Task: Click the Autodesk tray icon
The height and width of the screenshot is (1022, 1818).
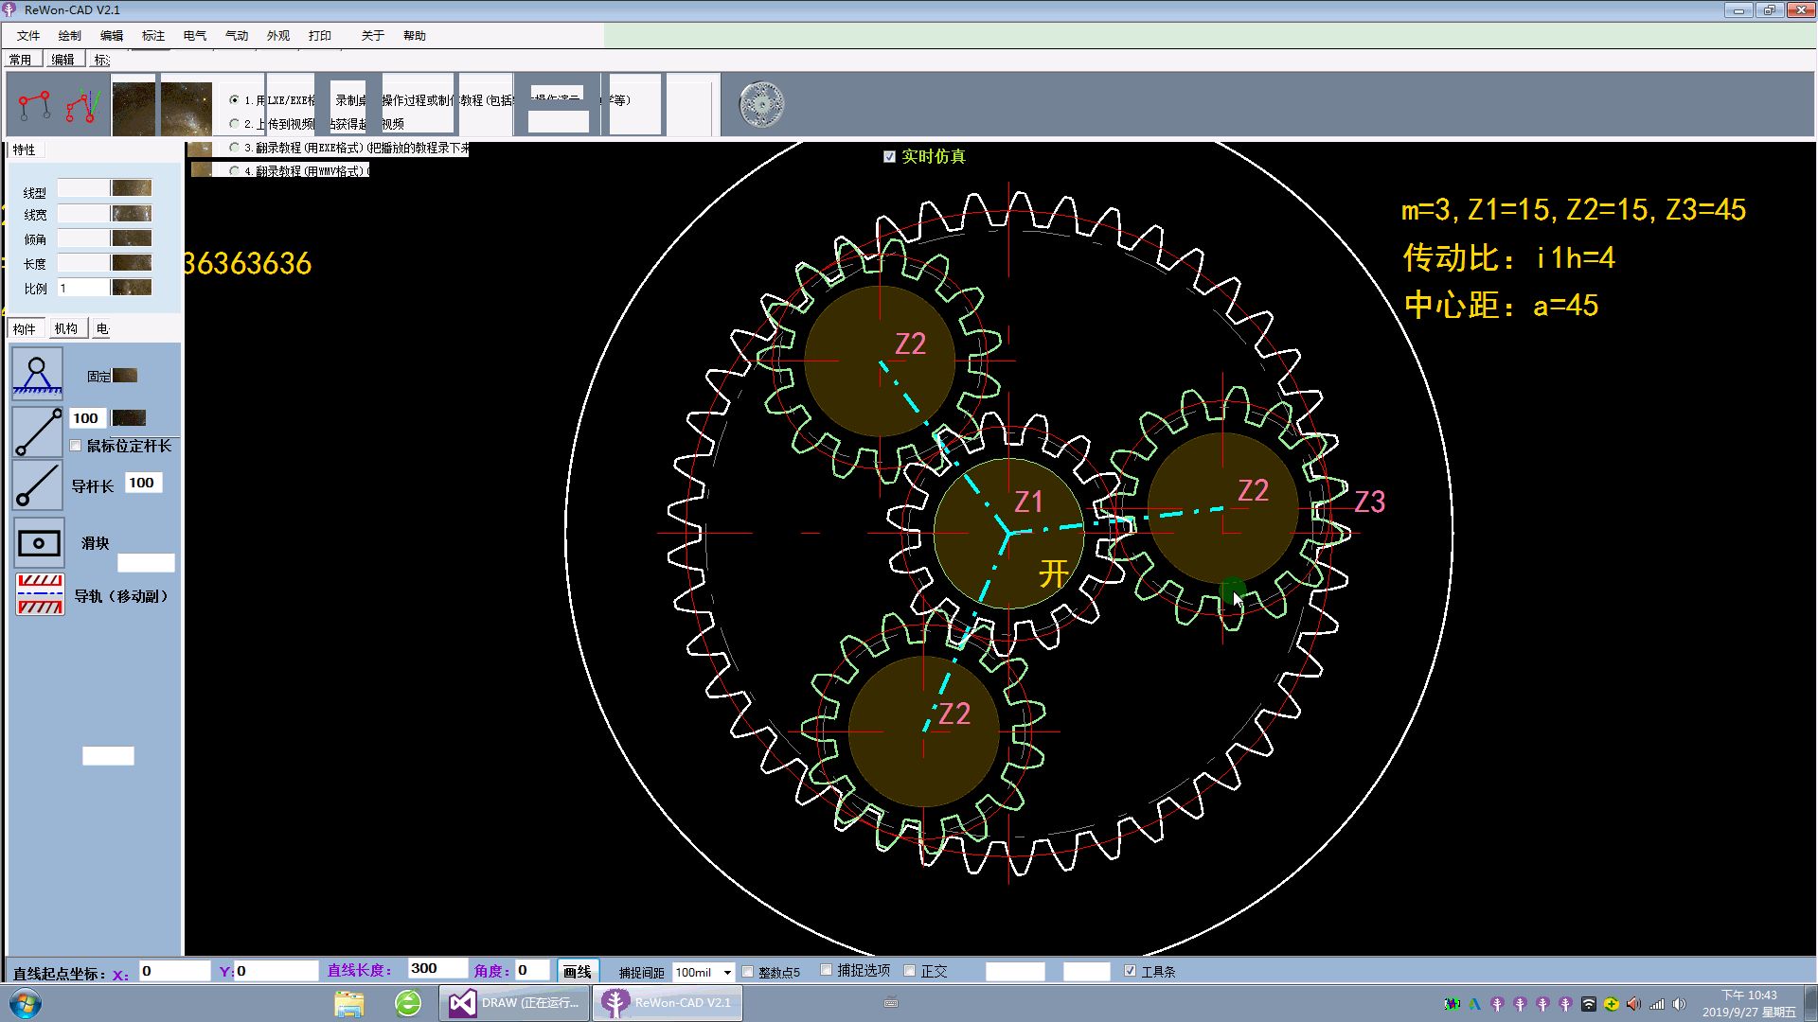Action: point(1474,1004)
